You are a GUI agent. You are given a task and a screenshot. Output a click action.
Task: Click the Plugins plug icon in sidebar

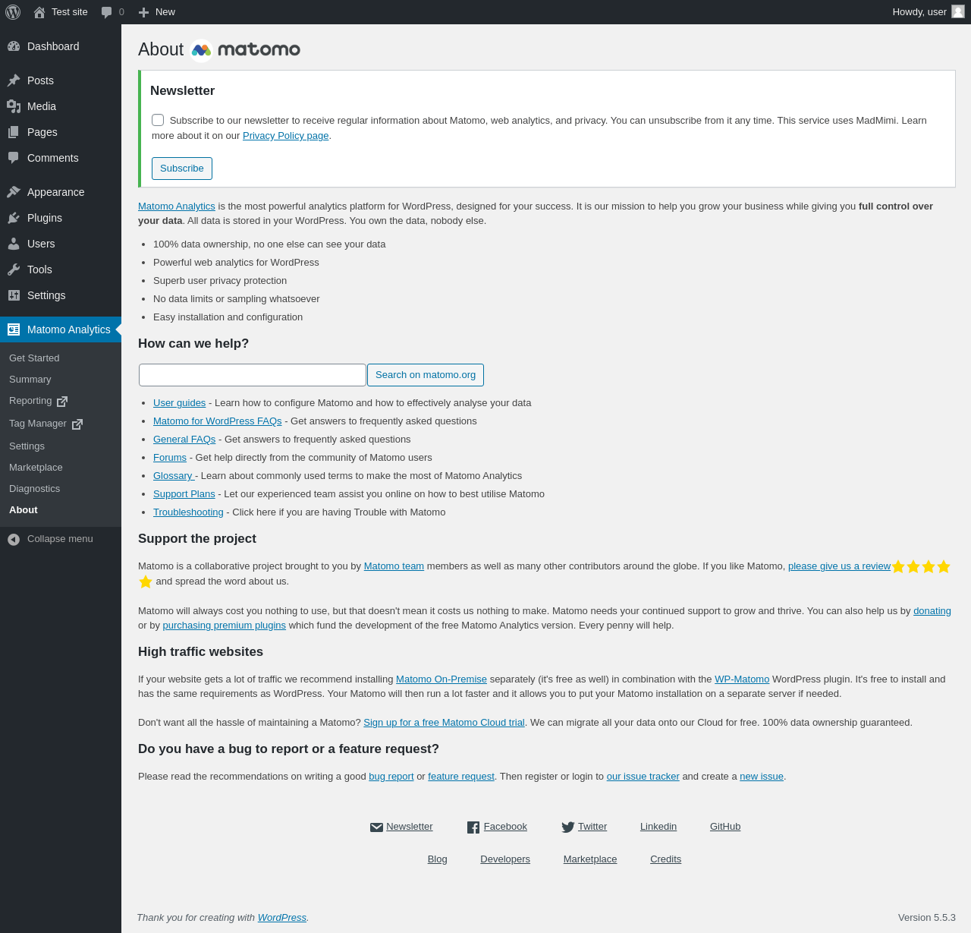point(14,218)
